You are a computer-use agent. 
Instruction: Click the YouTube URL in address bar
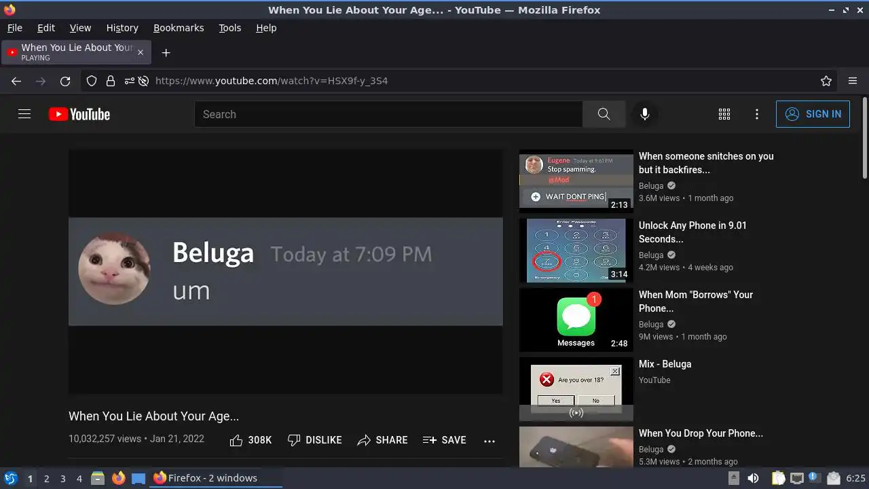pos(272,81)
